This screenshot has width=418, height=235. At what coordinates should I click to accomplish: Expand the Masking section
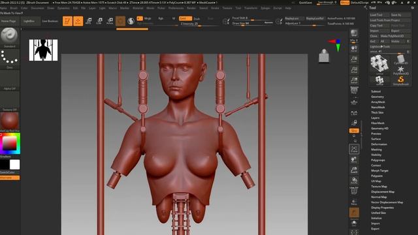(376, 149)
